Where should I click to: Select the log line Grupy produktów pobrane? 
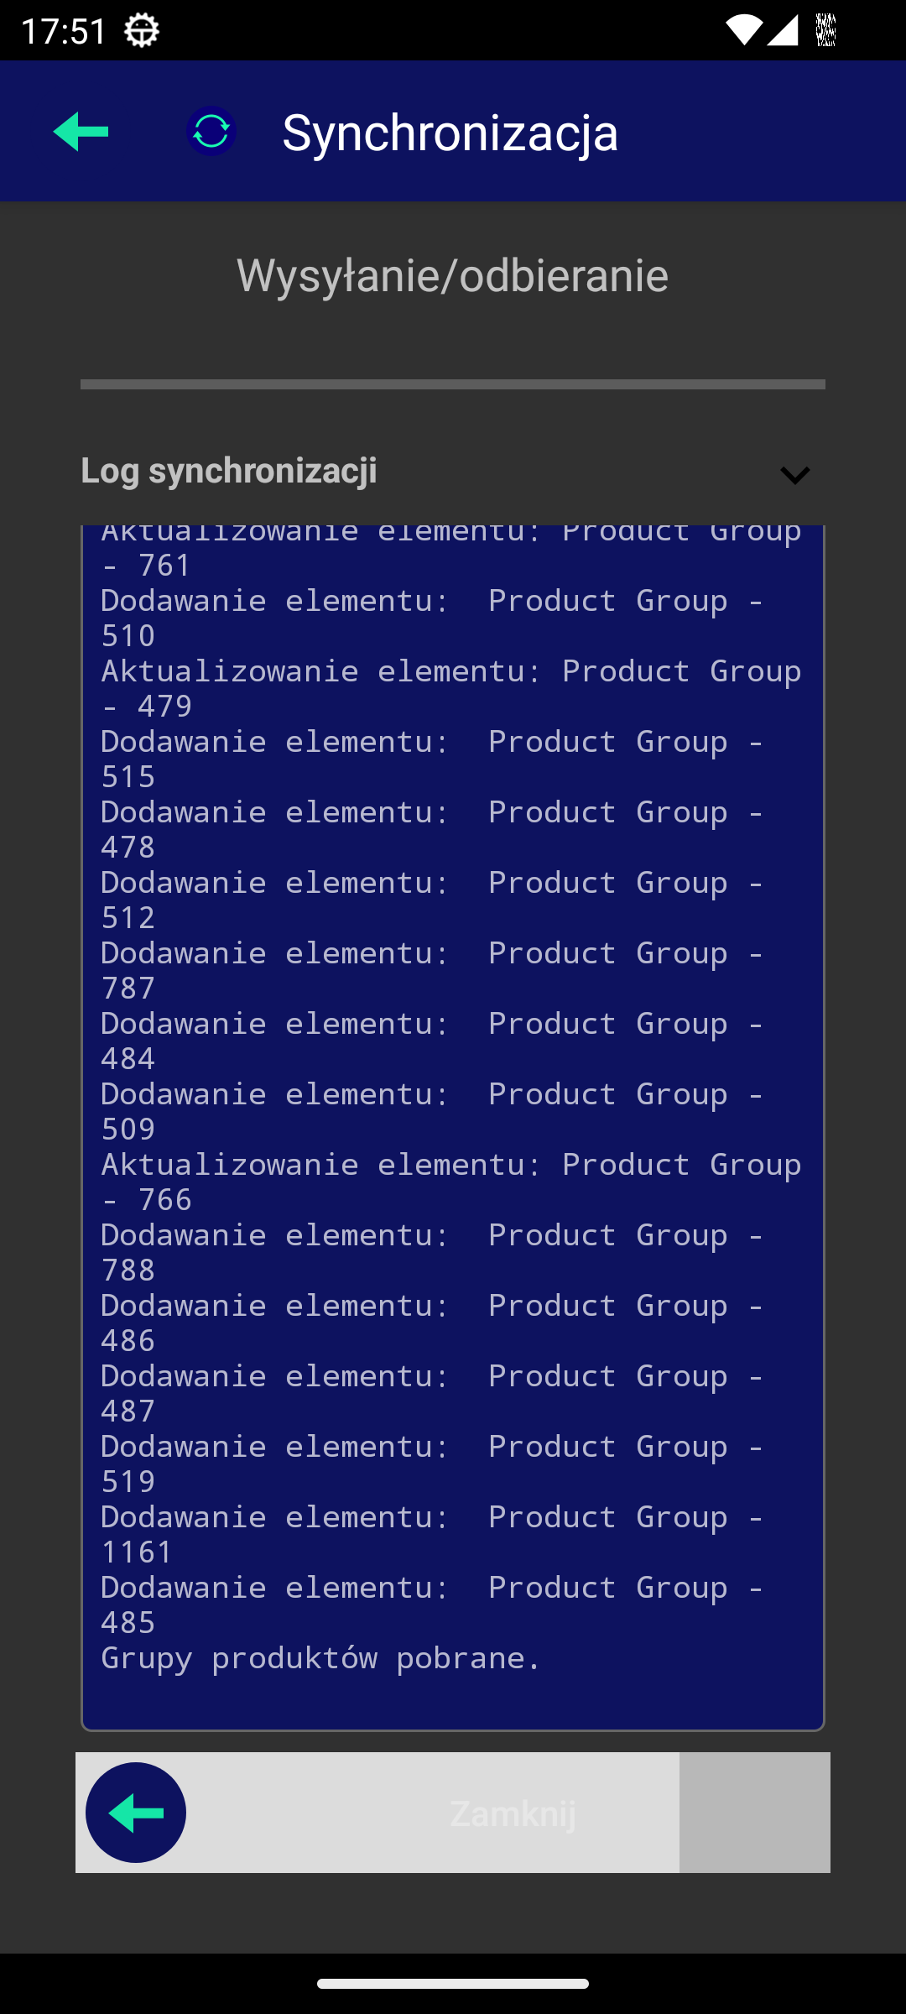point(321,1658)
